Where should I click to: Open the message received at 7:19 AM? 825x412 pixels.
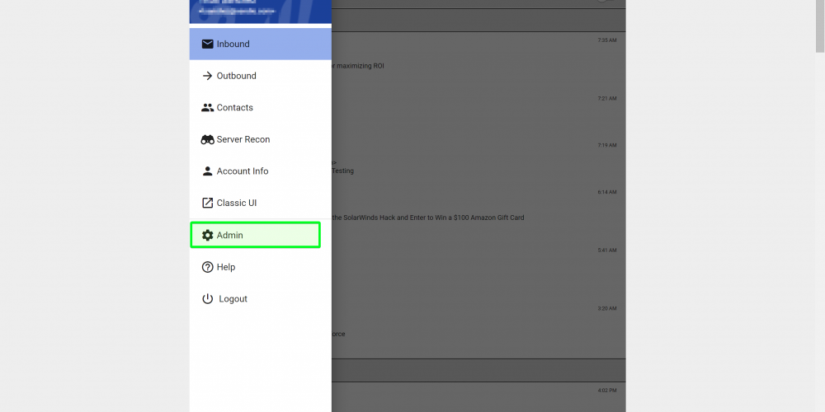[478, 161]
